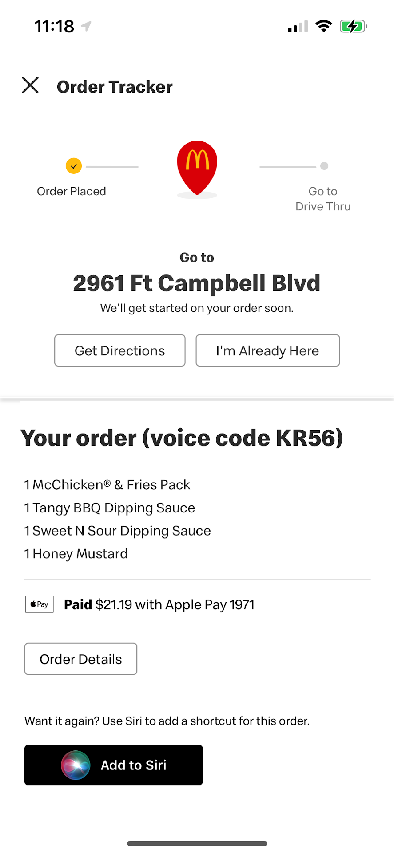
Task: Tap the Go to Drive Thru step dot
Action: [x=324, y=166]
